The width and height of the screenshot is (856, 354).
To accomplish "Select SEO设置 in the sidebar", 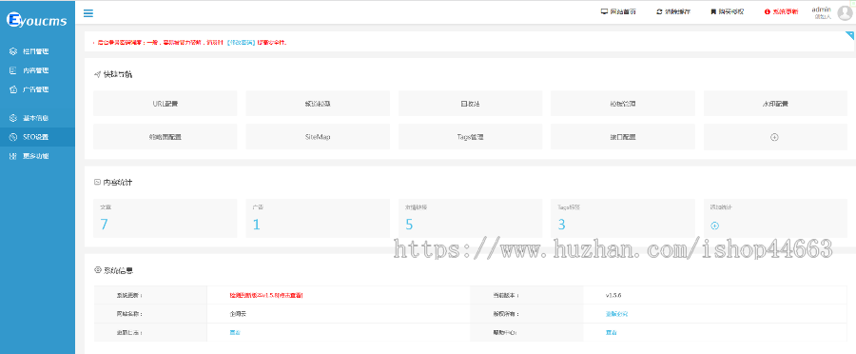I will [x=37, y=137].
